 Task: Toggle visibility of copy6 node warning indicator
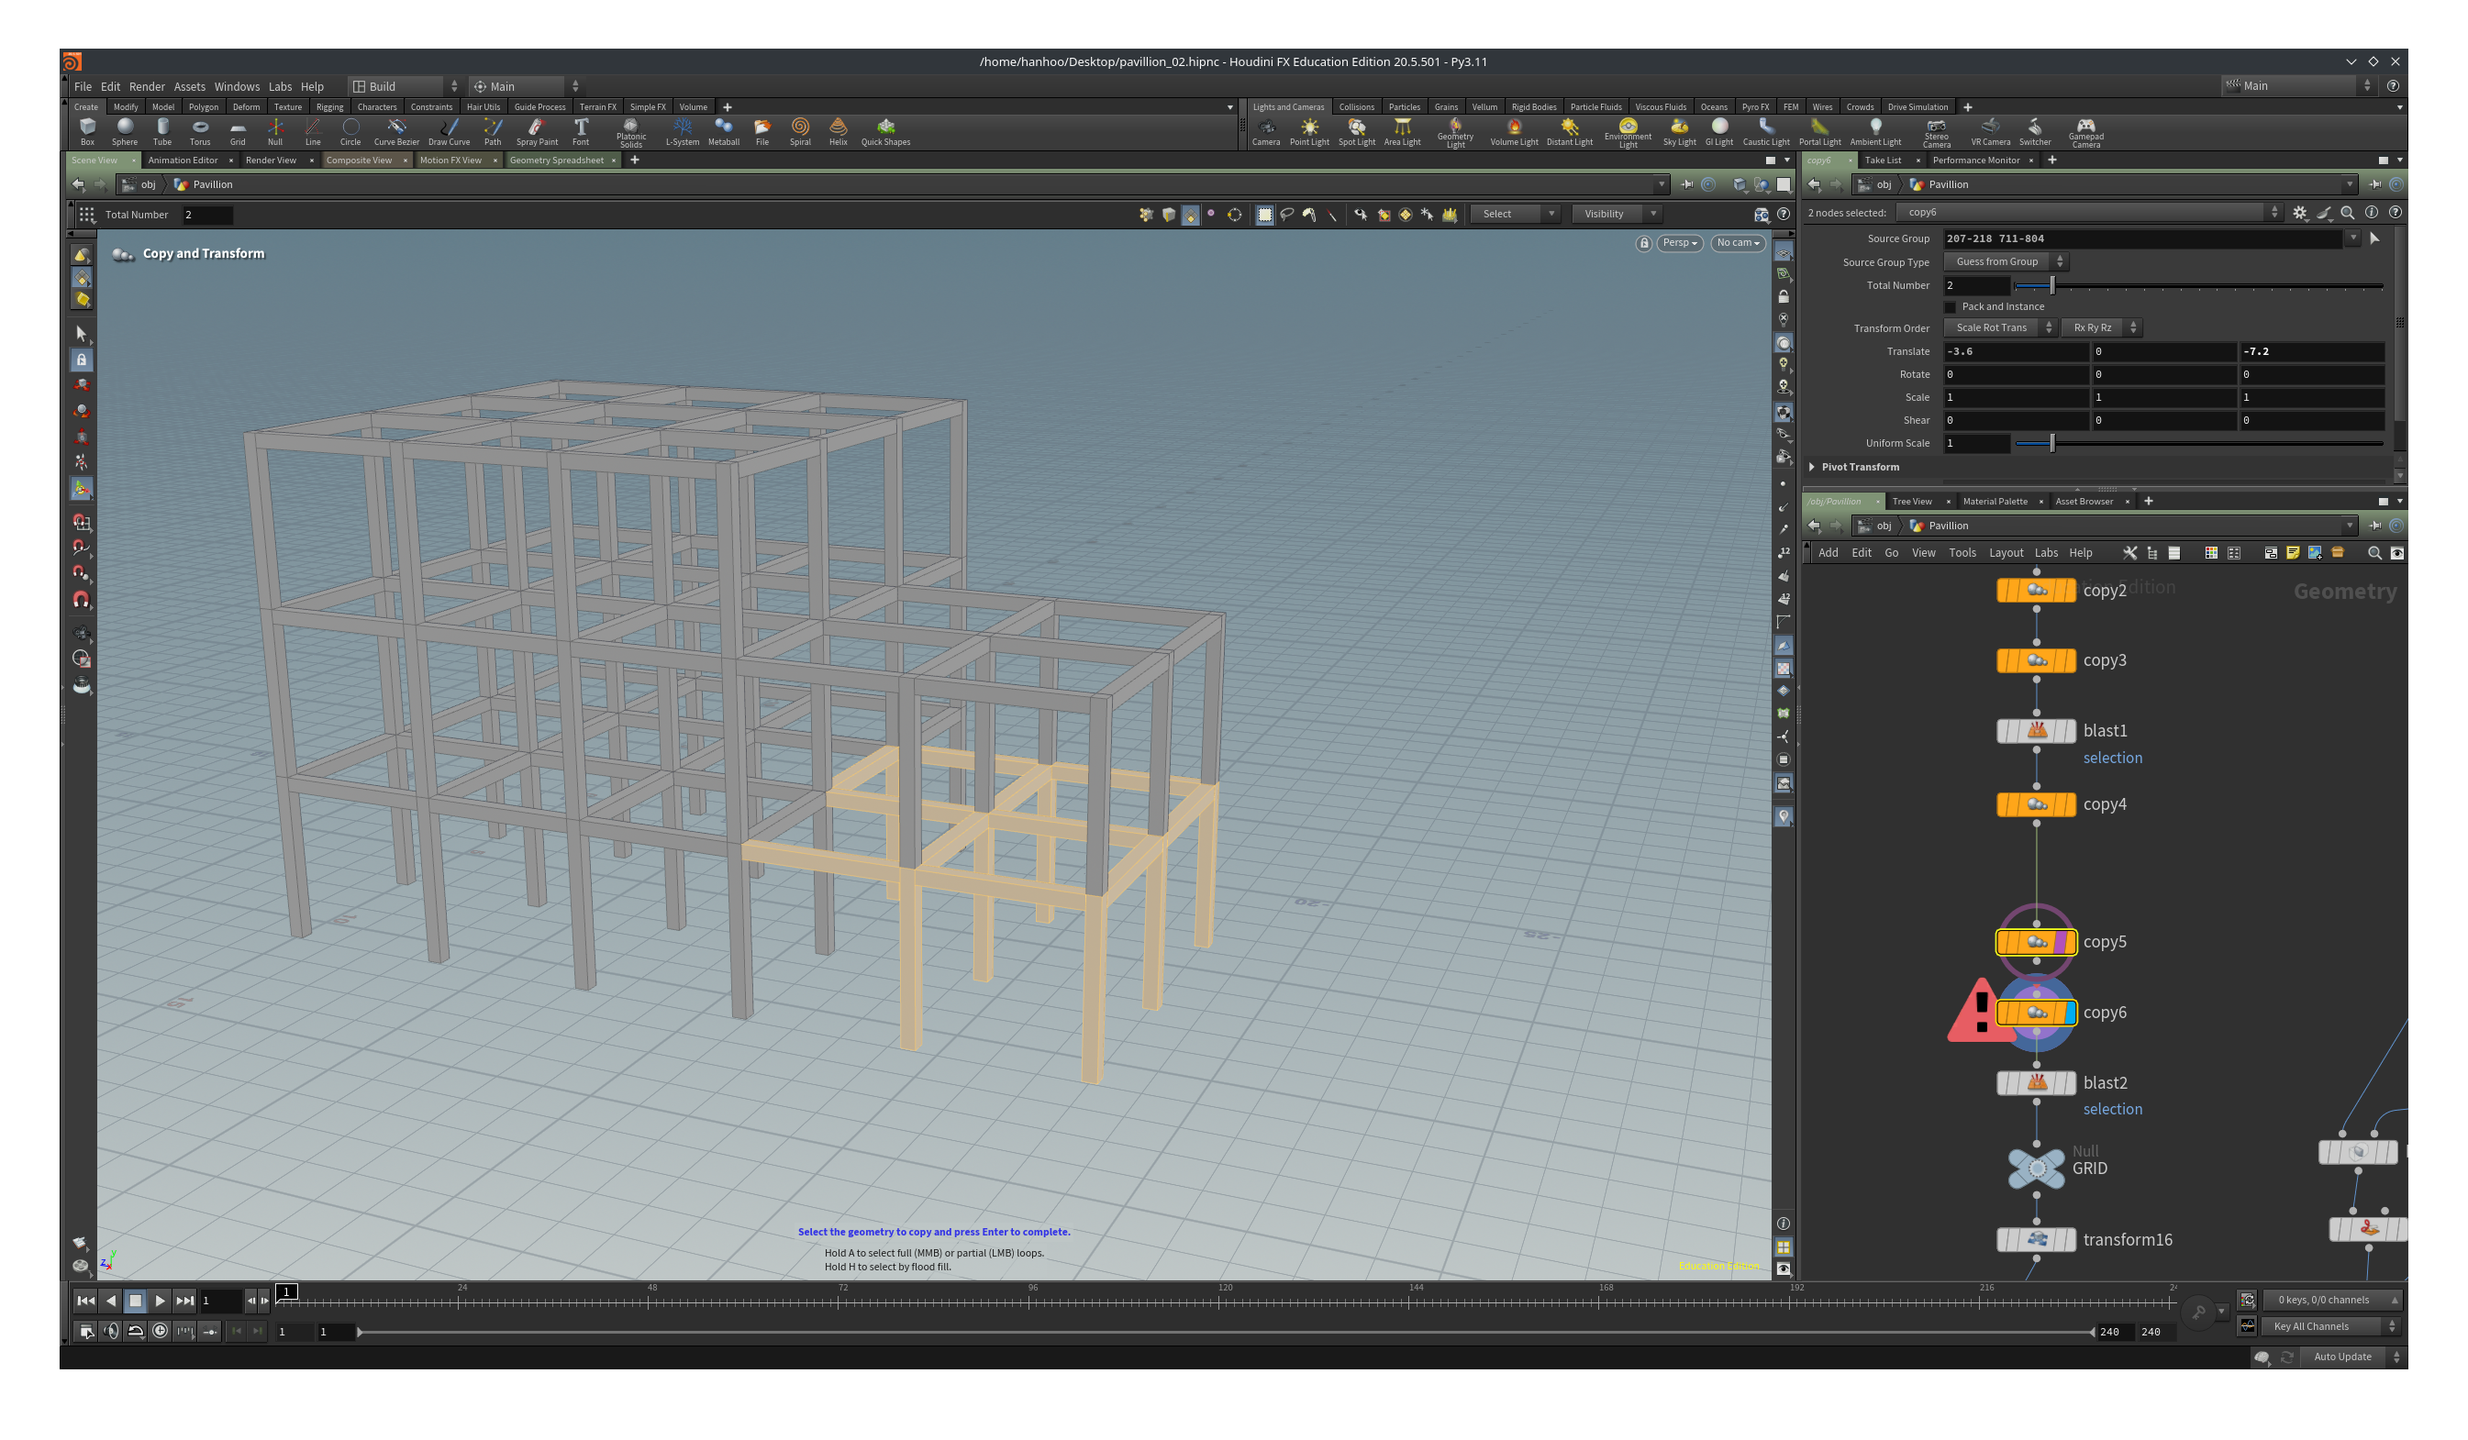[1978, 1012]
